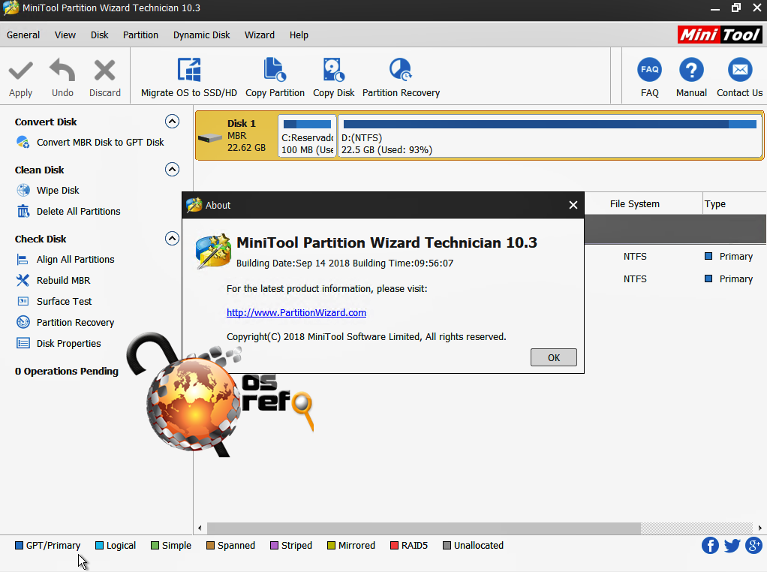The image size is (767, 572).
Task: Open the PartitionWizard.com link
Action: pos(296,313)
